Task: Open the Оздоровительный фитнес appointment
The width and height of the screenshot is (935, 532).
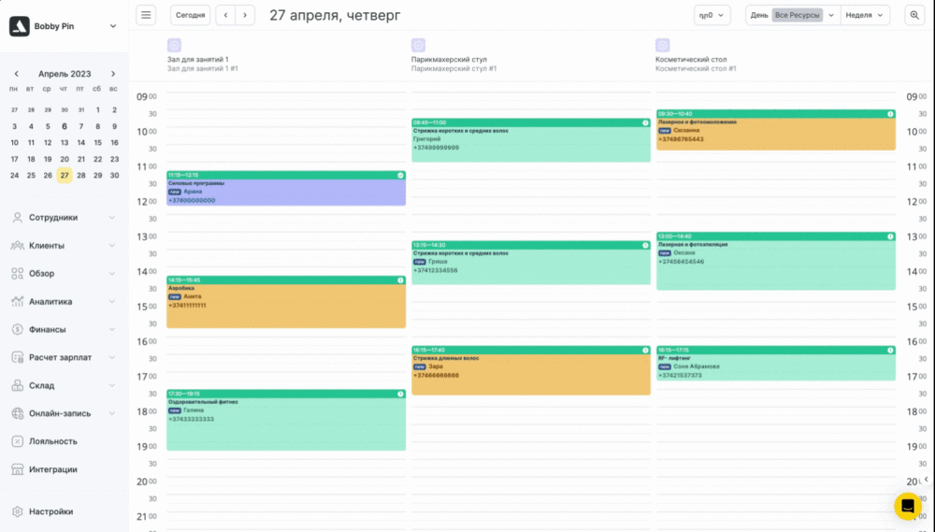Action: point(286,420)
